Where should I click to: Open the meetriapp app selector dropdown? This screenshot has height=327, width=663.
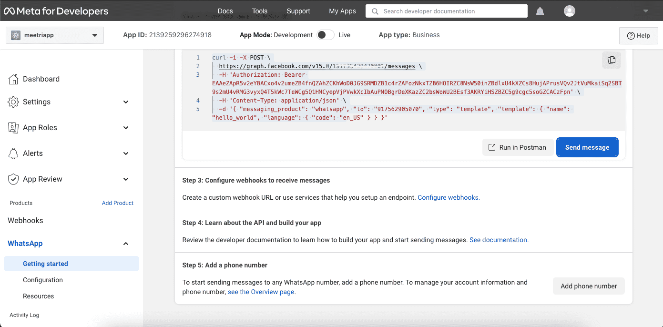click(x=55, y=35)
